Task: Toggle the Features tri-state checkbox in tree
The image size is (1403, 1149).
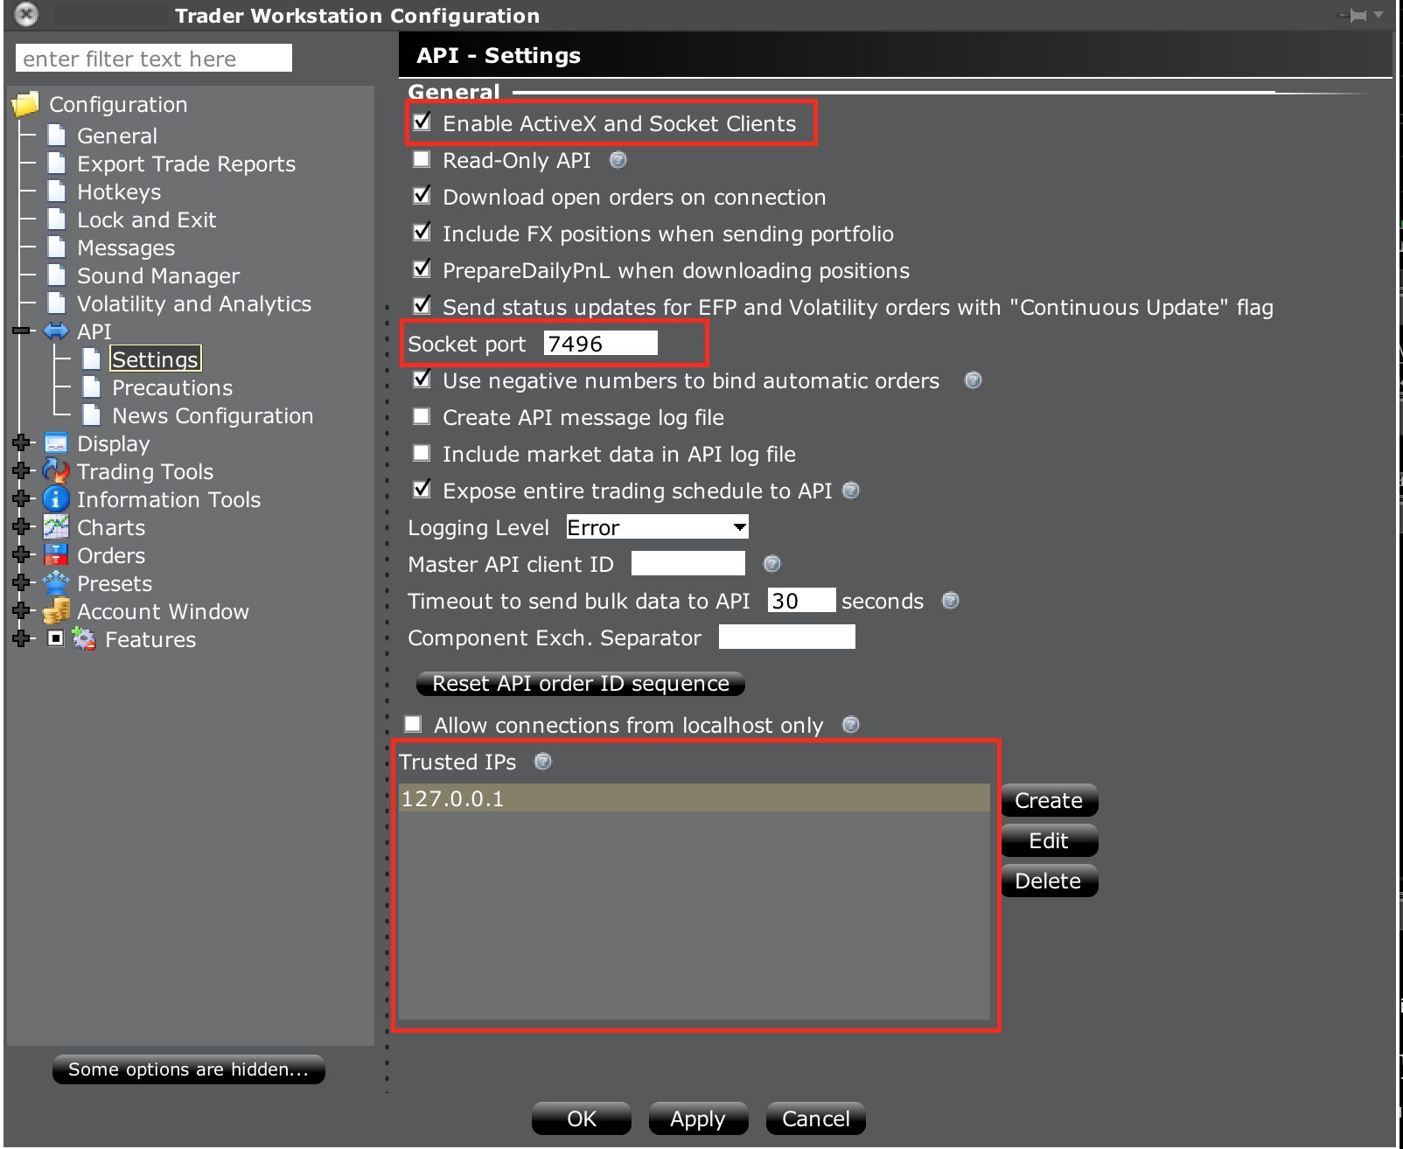Action: click(55, 638)
